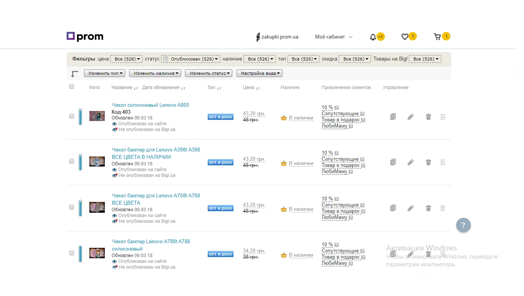Screen dimensions: 524x296
Task: Open the shopping cart icon
Action: [x=437, y=37]
